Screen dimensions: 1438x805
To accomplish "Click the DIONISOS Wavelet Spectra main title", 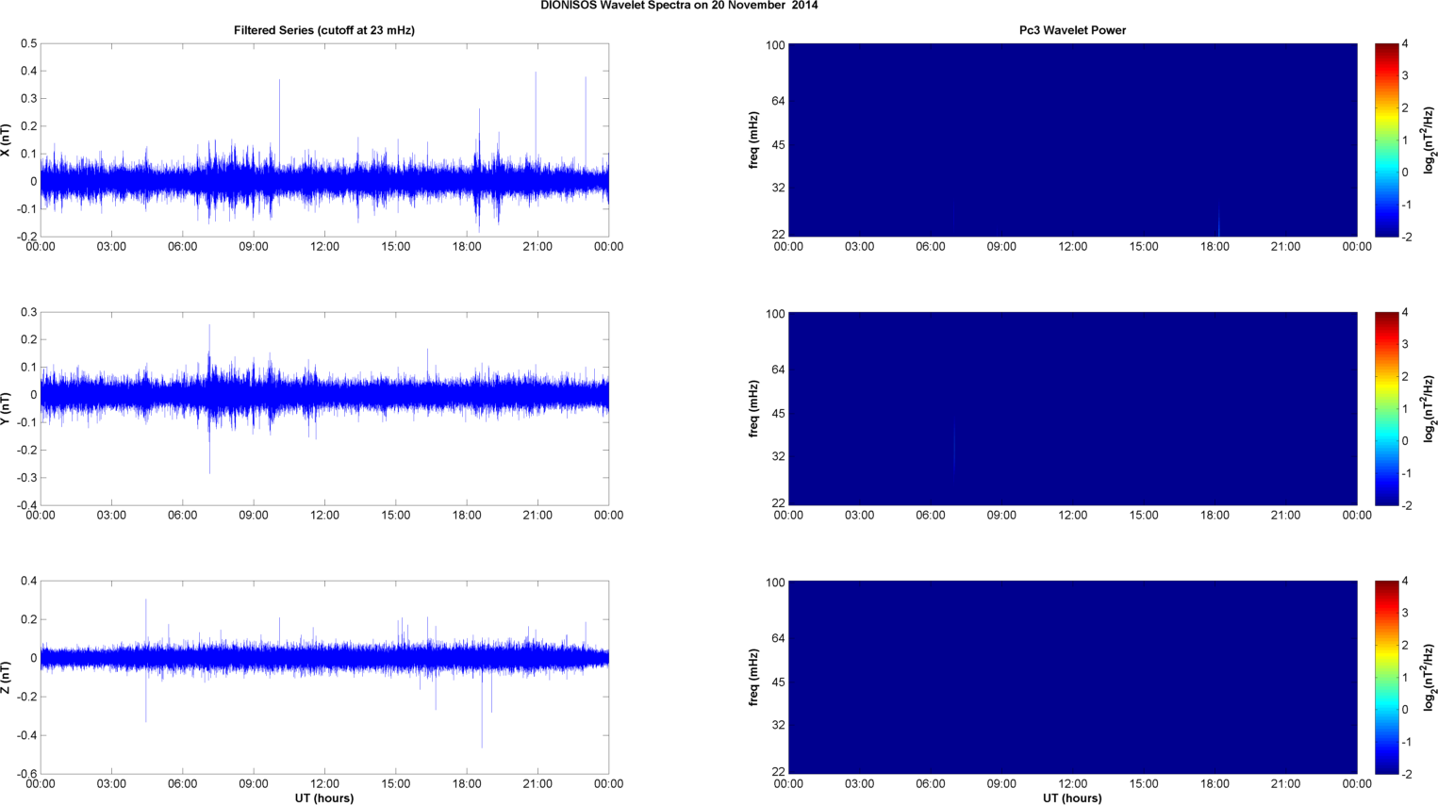I will tap(679, 6).
